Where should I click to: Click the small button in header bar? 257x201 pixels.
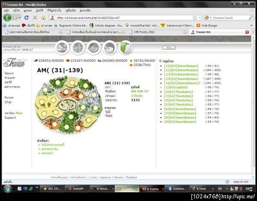click(169, 48)
